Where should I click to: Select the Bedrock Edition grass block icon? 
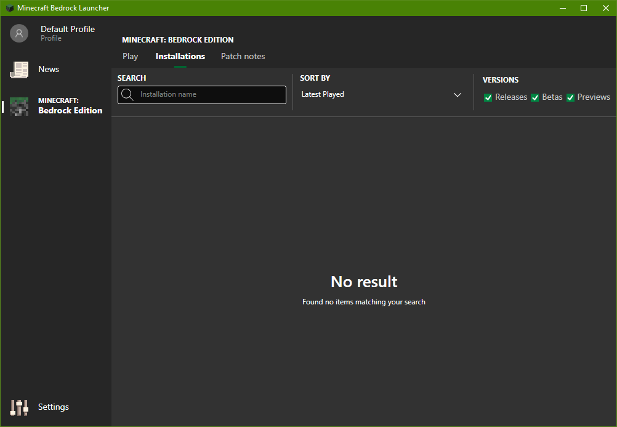pos(19,107)
